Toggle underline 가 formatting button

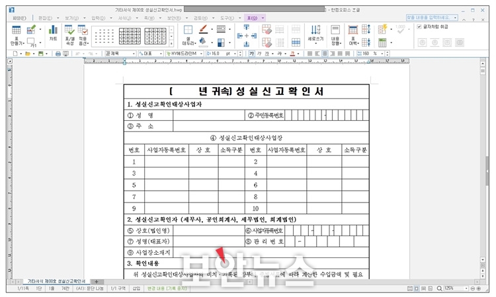click(267, 53)
